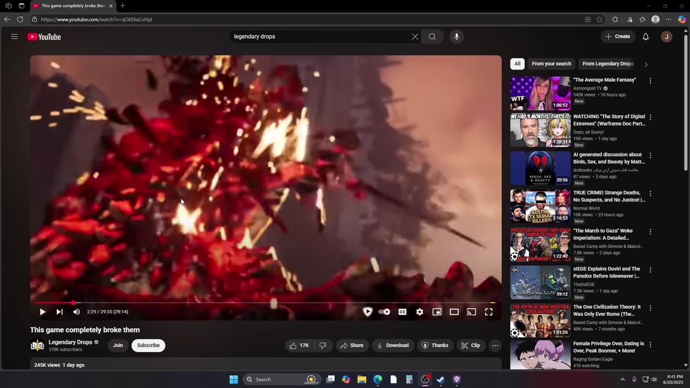The height and width of the screenshot is (388, 690).
Task: Open the Legendary Drops channel name link
Action: pyautogui.click(x=70, y=342)
